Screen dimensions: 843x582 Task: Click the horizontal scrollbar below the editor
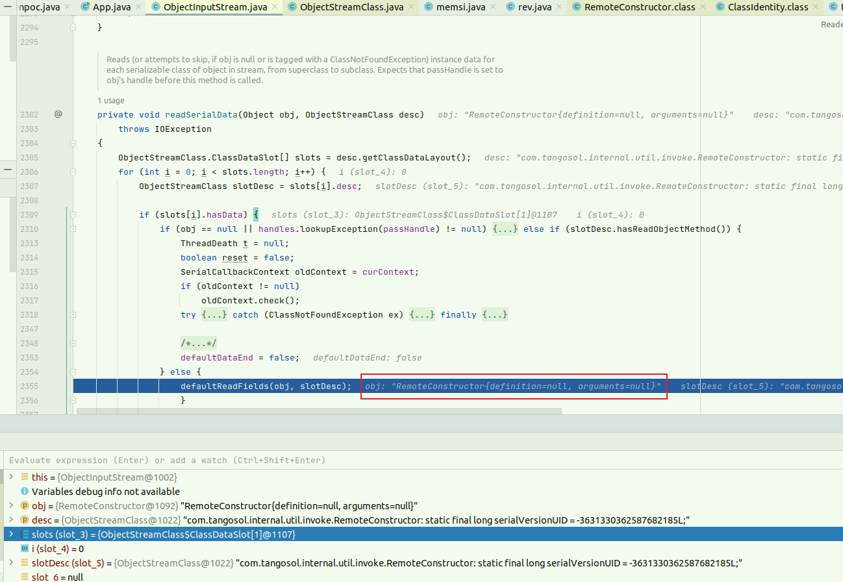pos(319,411)
